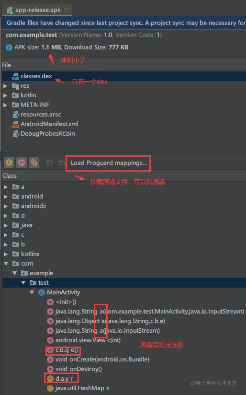Select the android package folder icon
The width and height of the screenshot is (246, 395).
(16, 197)
